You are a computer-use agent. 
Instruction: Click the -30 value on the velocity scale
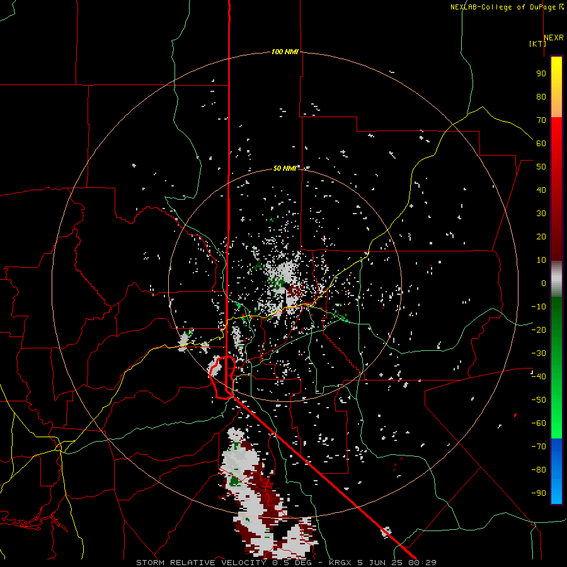coord(539,353)
